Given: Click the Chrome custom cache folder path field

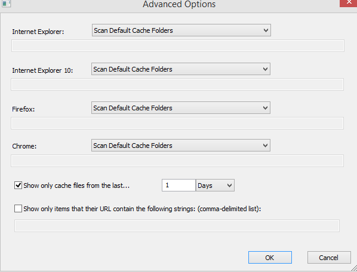Looking at the screenshot, I should [177, 161].
